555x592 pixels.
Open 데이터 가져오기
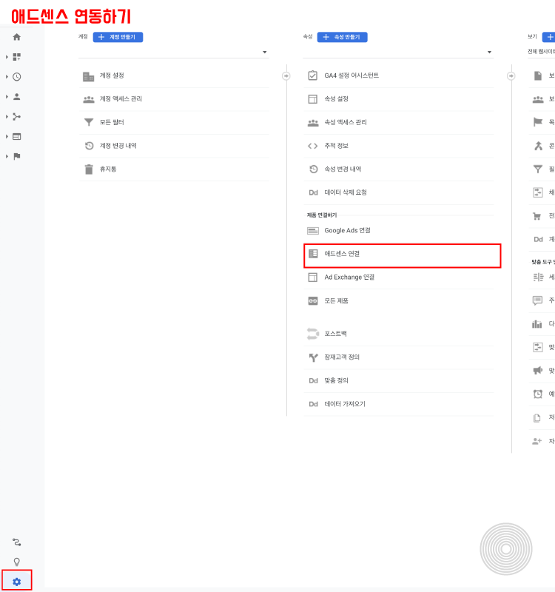click(x=398, y=404)
